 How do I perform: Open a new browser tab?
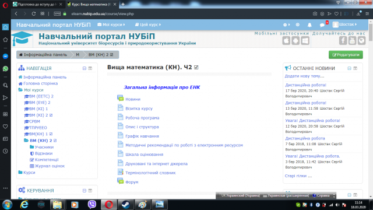123,4
